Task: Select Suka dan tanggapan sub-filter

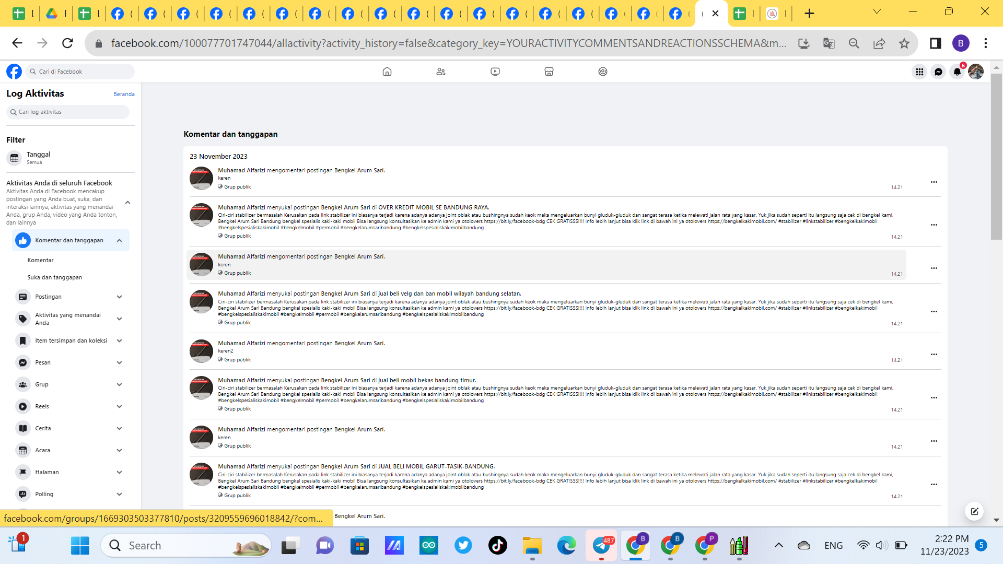Action: point(55,278)
